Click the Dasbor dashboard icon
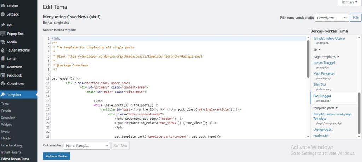The height and width of the screenshot is (162, 362). (3, 6)
